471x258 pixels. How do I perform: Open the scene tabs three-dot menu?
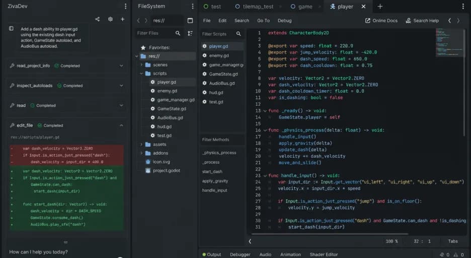(x=463, y=7)
